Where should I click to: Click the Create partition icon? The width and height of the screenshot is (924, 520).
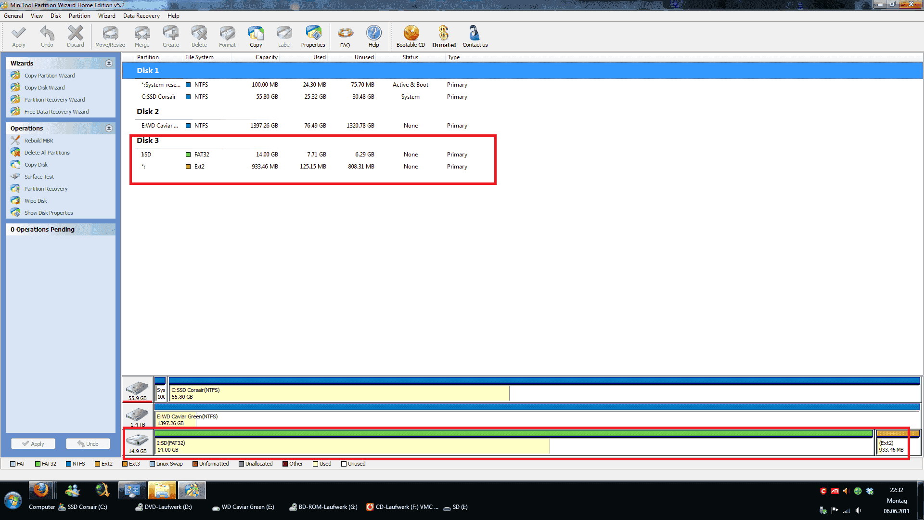click(171, 37)
